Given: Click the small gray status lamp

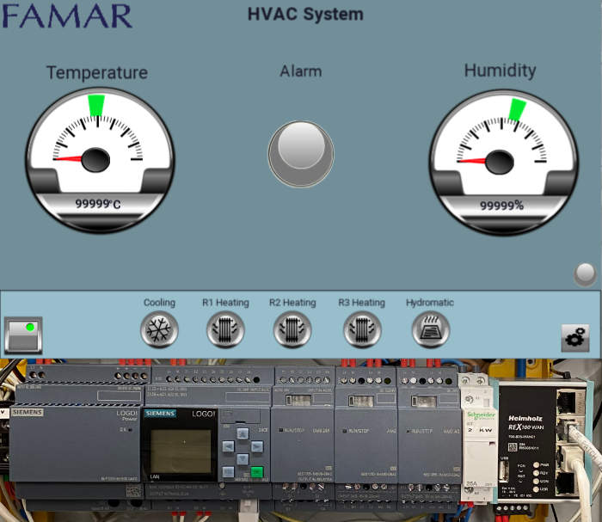Looking at the screenshot, I should pyautogui.click(x=585, y=273).
